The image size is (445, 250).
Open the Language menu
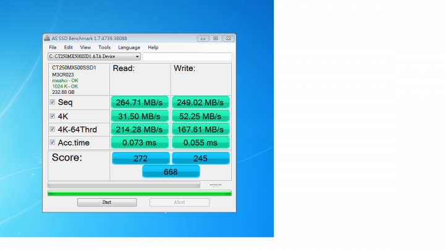point(129,48)
